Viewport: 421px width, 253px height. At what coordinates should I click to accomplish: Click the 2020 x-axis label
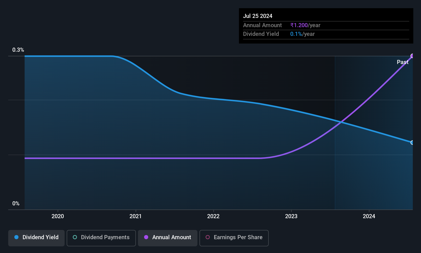click(x=58, y=216)
